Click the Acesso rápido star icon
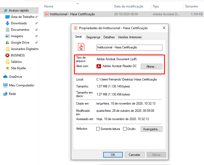 (5, 10)
